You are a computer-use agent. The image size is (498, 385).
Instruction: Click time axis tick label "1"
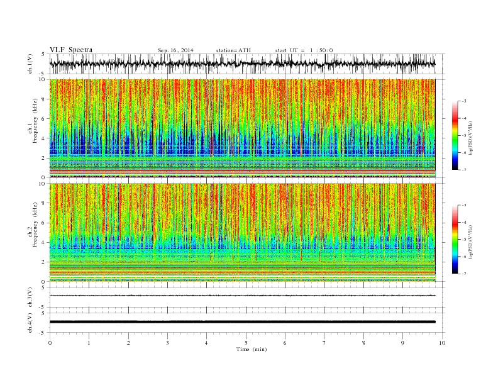(x=89, y=343)
